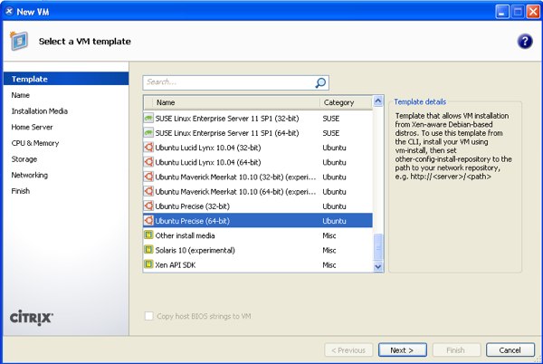Select SUSE Linux Enterprise Server 11 SP1 (64-bit)
543x364 pixels.
click(258, 132)
